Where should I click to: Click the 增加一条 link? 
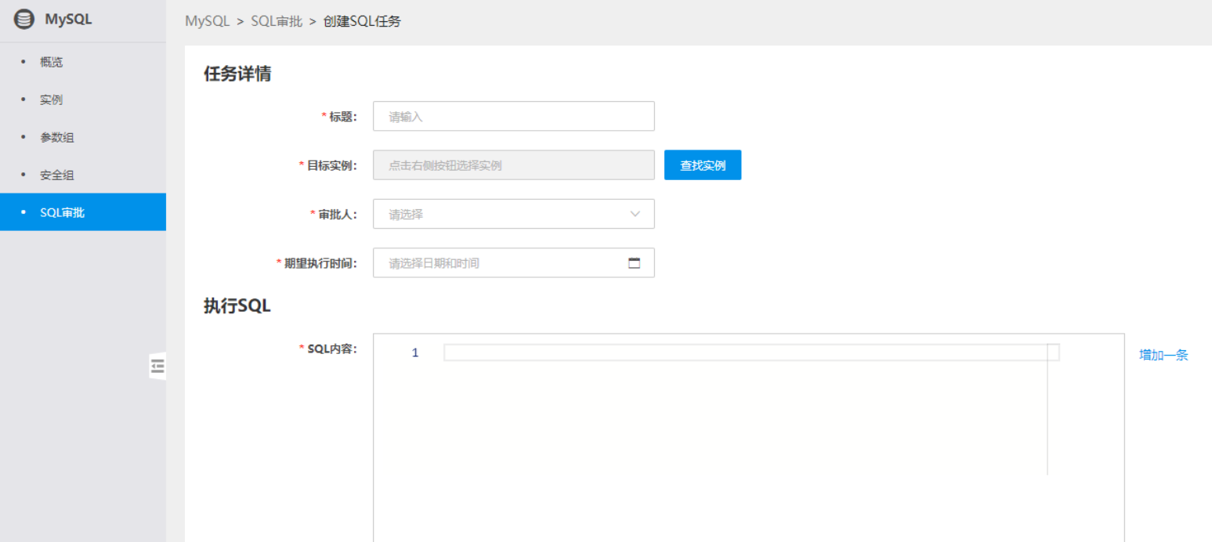point(1163,355)
